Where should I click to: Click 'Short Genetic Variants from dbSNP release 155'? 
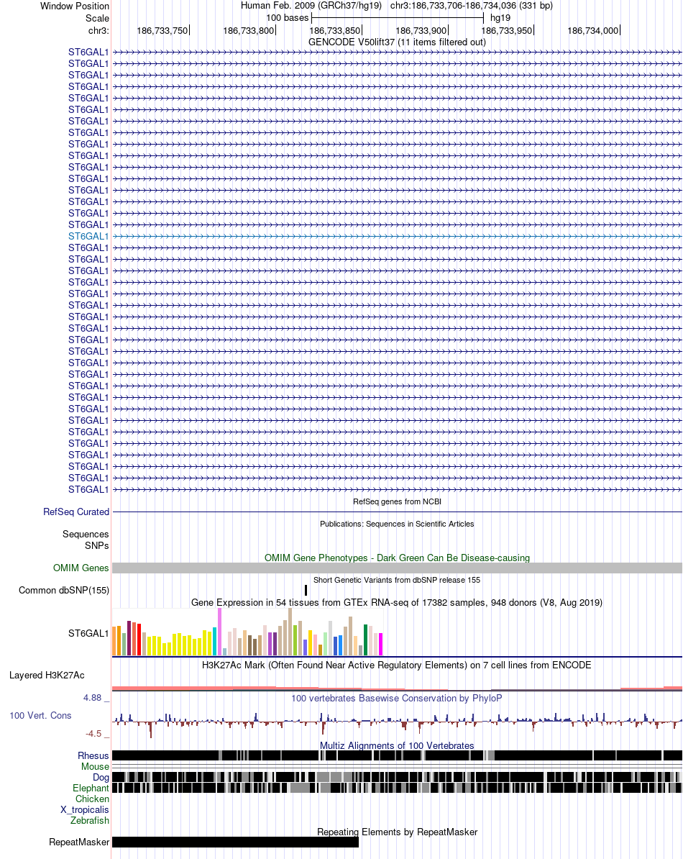(397, 580)
